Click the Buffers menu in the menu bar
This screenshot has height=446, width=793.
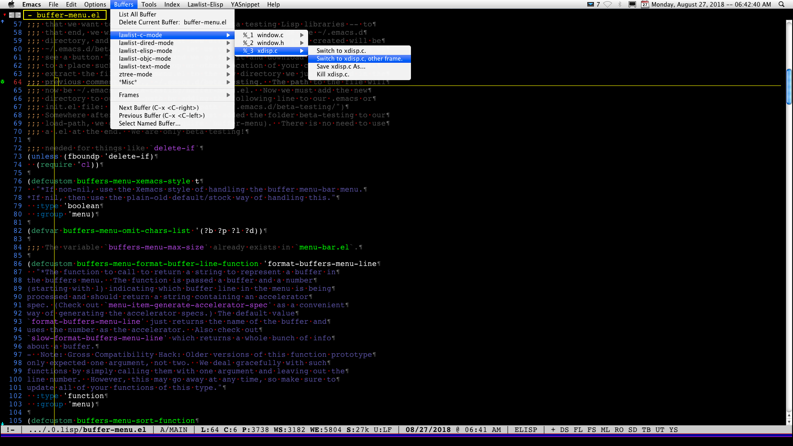coord(123,5)
